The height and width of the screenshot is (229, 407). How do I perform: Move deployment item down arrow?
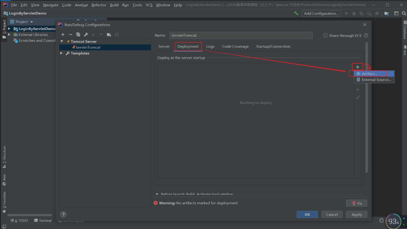358,90
